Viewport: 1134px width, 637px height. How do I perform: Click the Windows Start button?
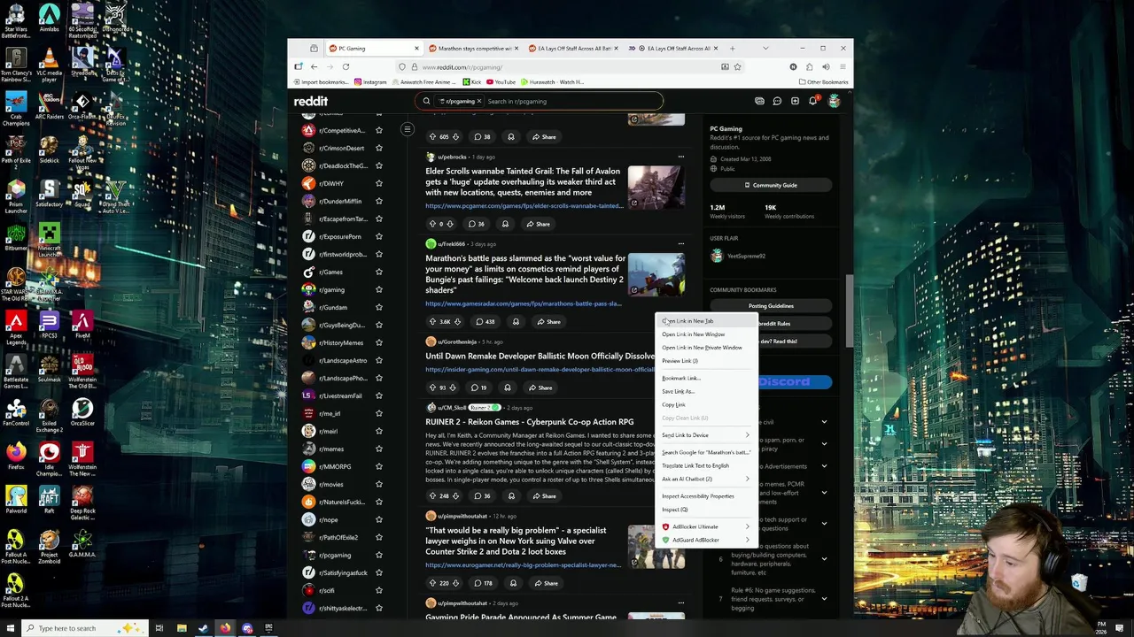point(10,628)
